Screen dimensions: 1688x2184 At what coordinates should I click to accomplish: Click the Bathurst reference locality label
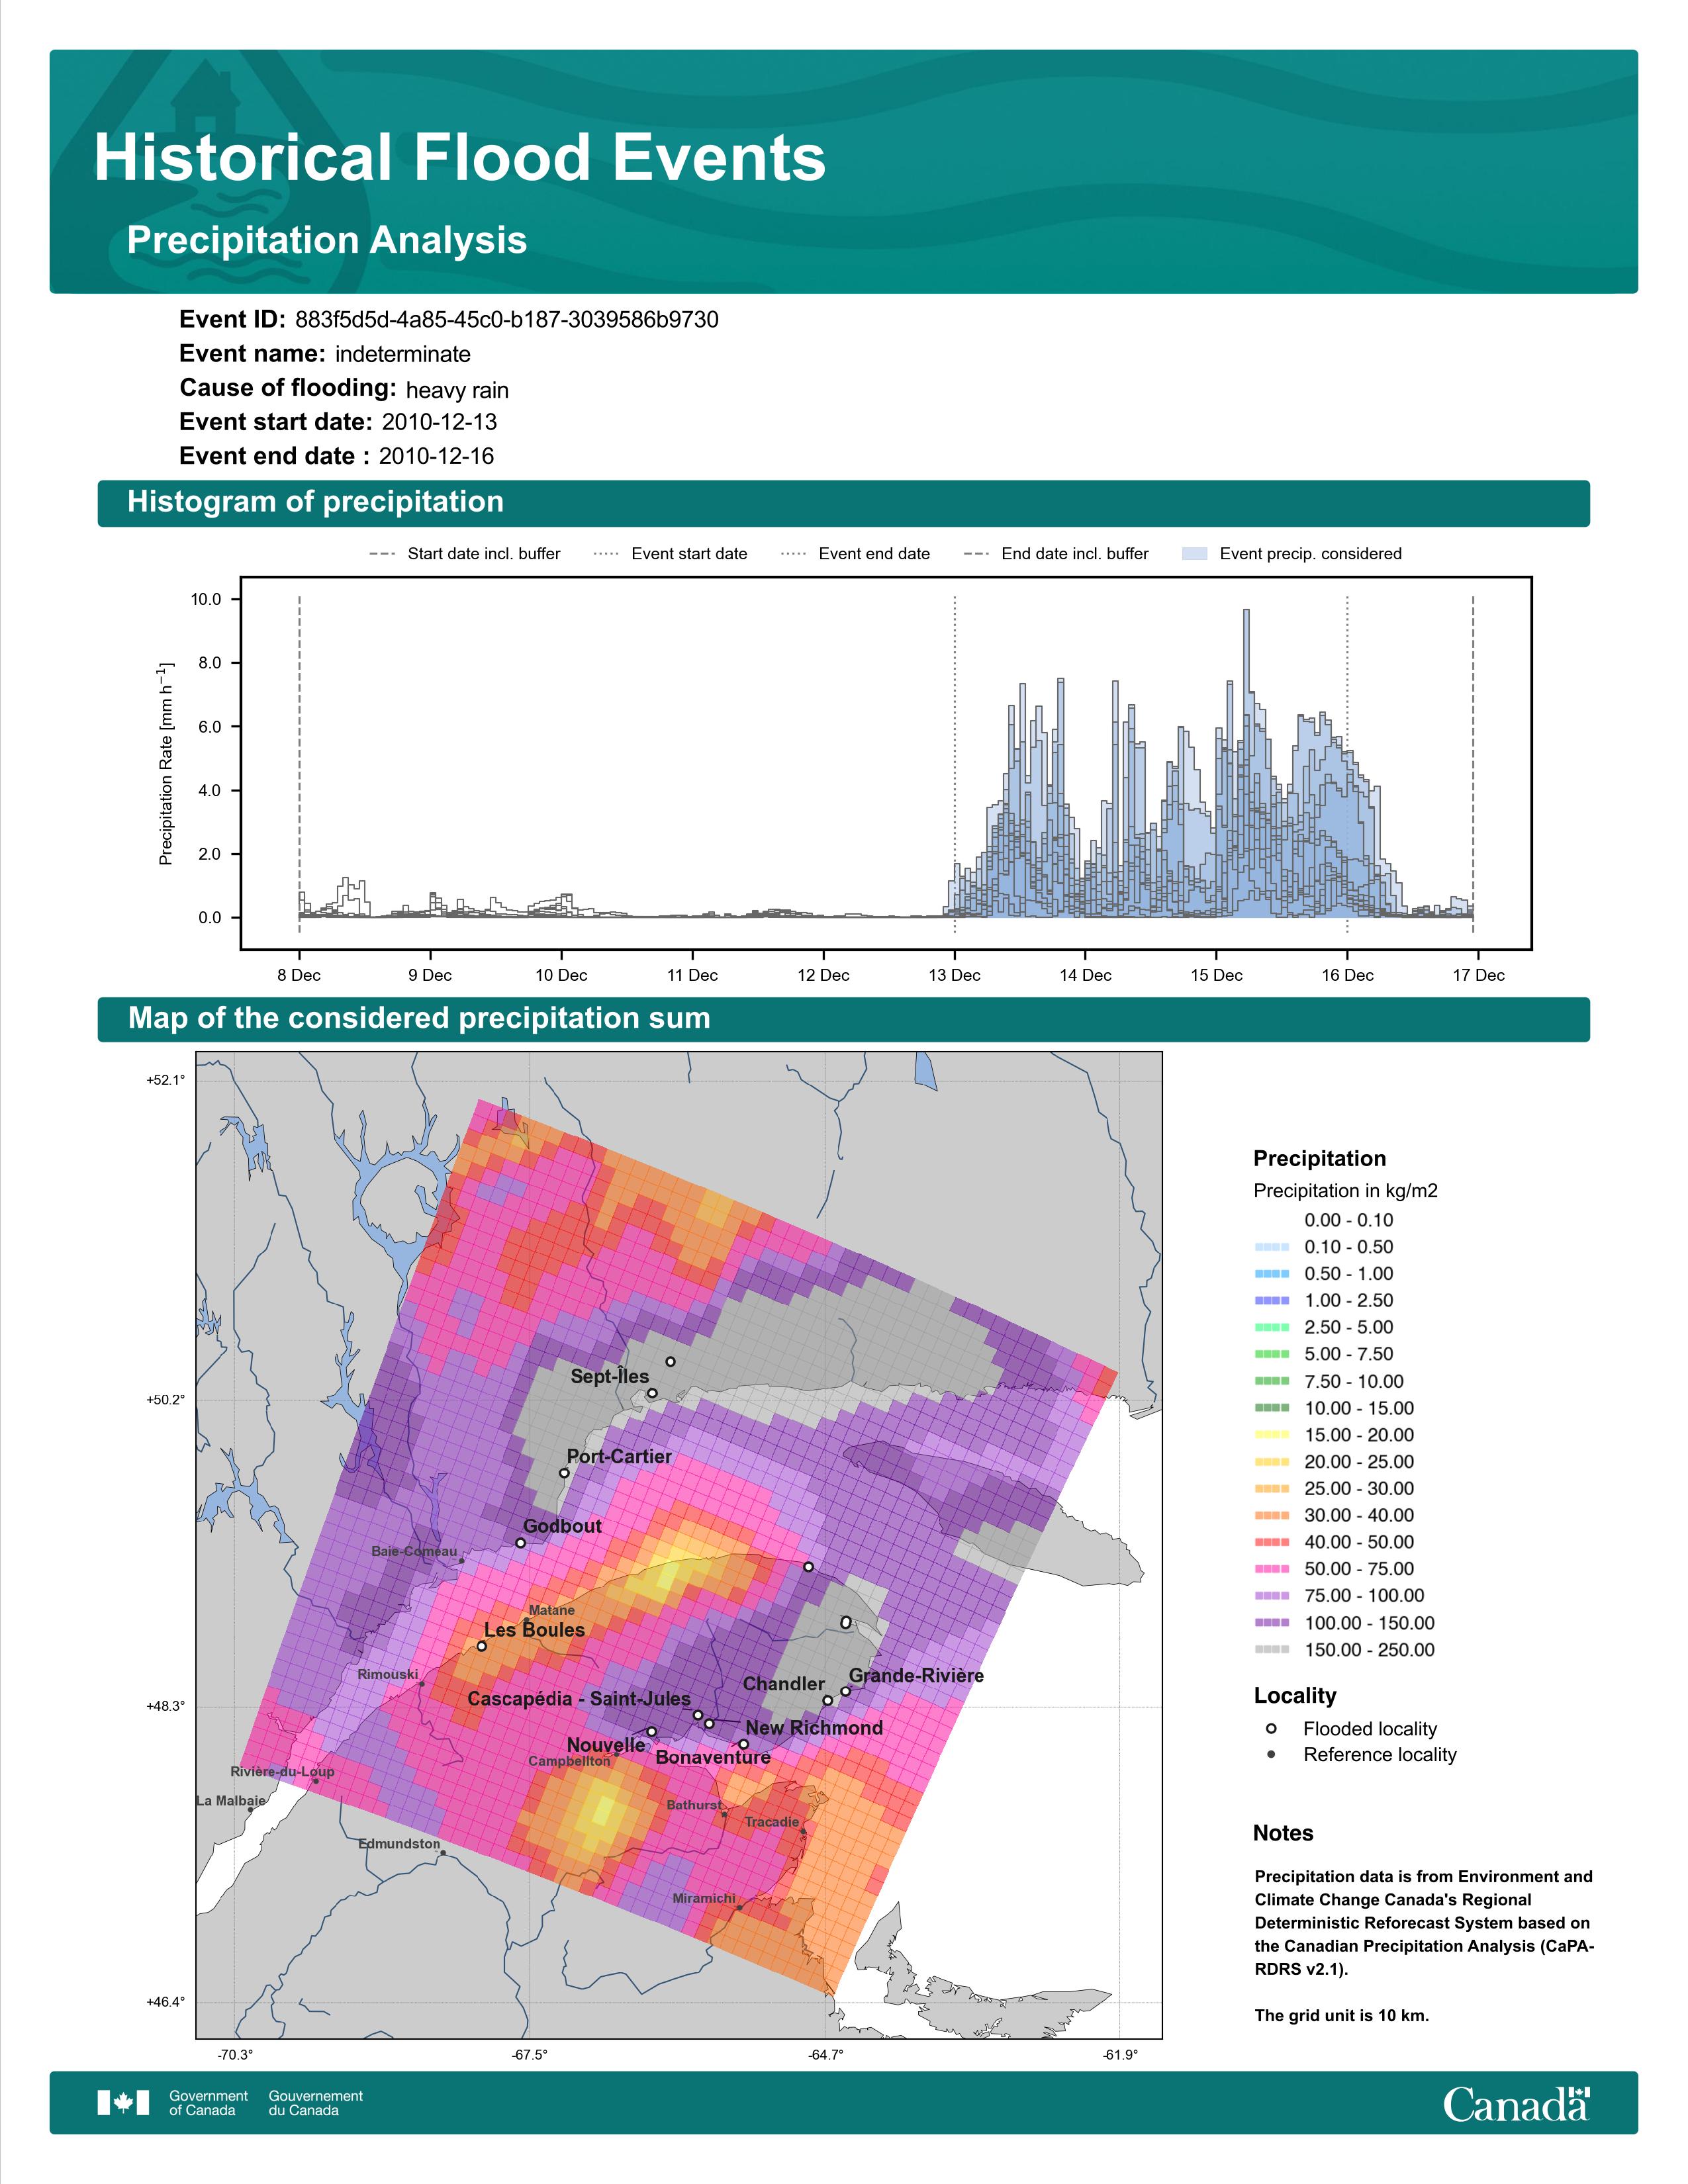point(693,1805)
